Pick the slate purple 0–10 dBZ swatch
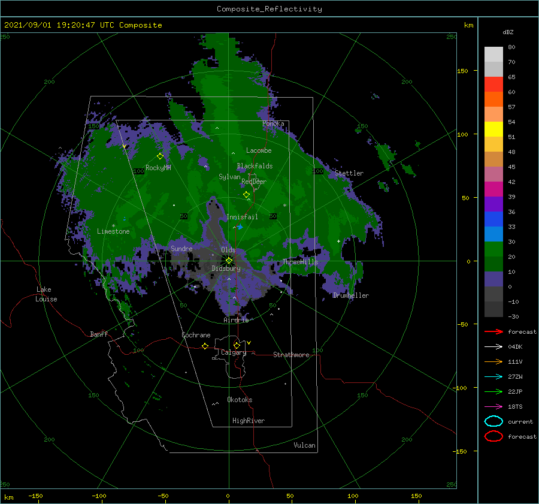Screen dimensions: 539x504 coord(493,279)
